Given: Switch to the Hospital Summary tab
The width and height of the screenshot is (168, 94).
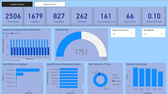Looking at the screenshot, I should (x=17, y=4).
